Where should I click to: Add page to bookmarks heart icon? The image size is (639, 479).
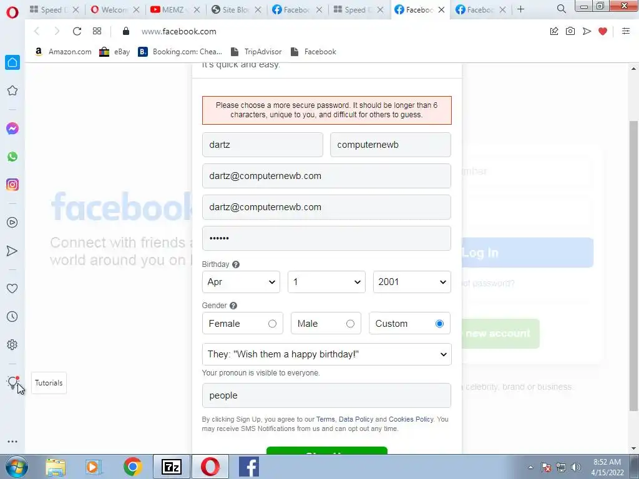click(603, 31)
